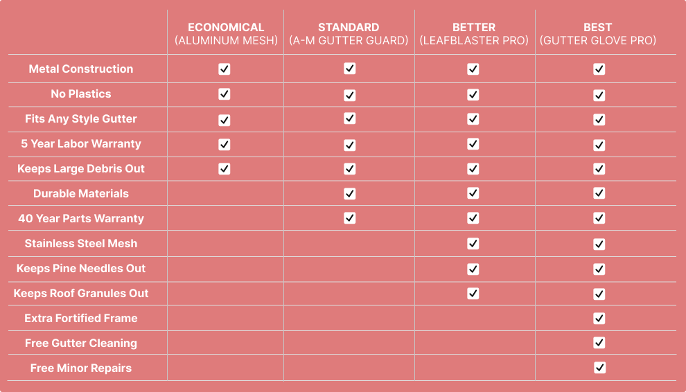Click the Best (Gutter Glove Pro) column header
Image resolution: width=686 pixels, height=392 pixels.
597,34
